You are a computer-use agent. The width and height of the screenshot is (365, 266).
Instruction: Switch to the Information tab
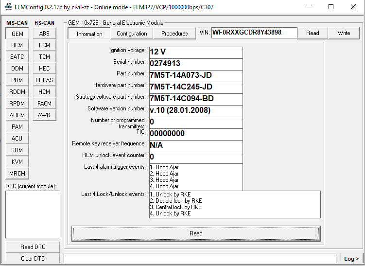point(89,34)
